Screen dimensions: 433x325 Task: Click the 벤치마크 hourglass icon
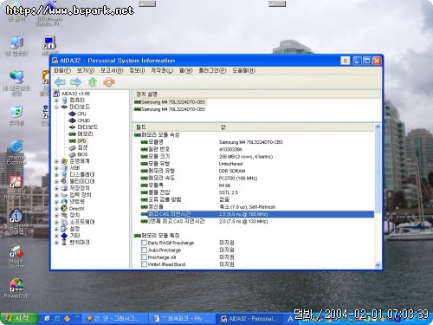tap(64, 242)
